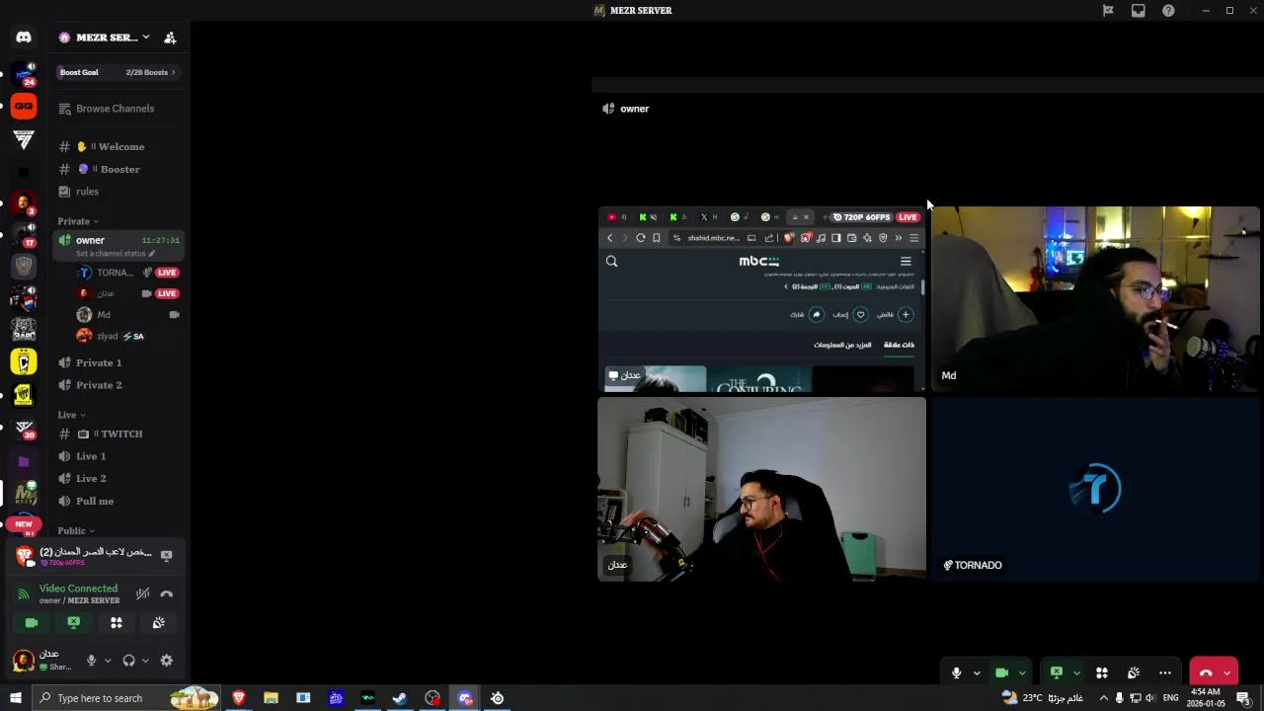
Task: Open input device arrow next to user mic
Action: tap(108, 661)
